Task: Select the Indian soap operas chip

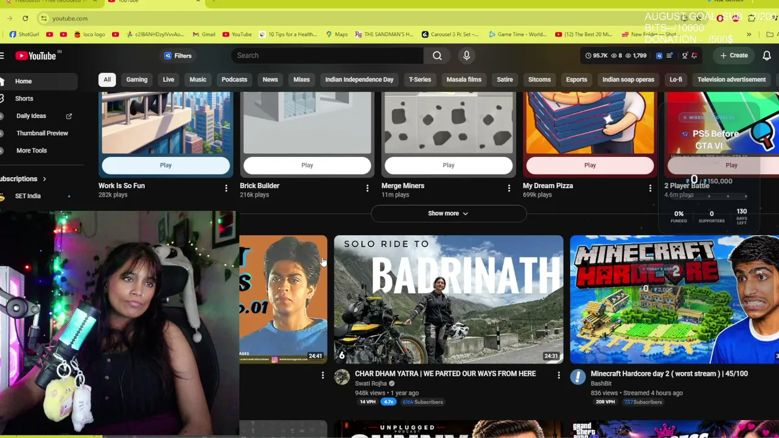Action: (628, 80)
